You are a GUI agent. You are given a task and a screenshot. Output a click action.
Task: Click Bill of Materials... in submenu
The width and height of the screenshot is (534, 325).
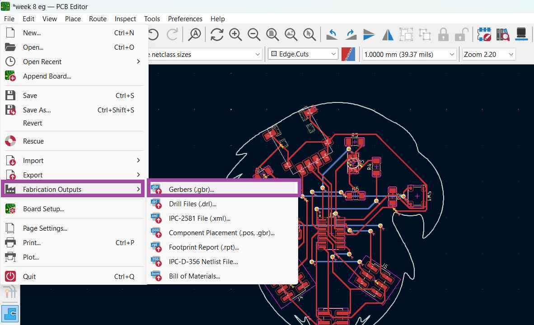coord(194,276)
